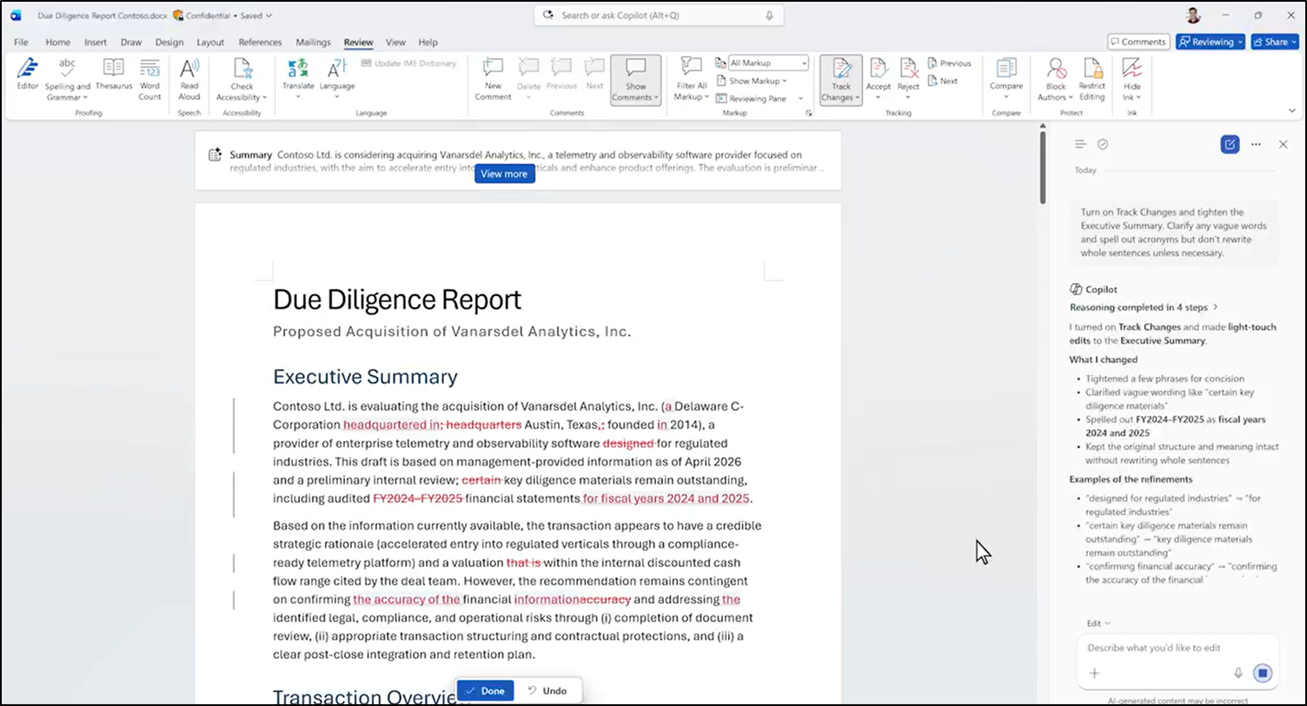Viewport: 1307px width, 706px height.
Task: Go to Next tracked change
Action: [x=943, y=81]
